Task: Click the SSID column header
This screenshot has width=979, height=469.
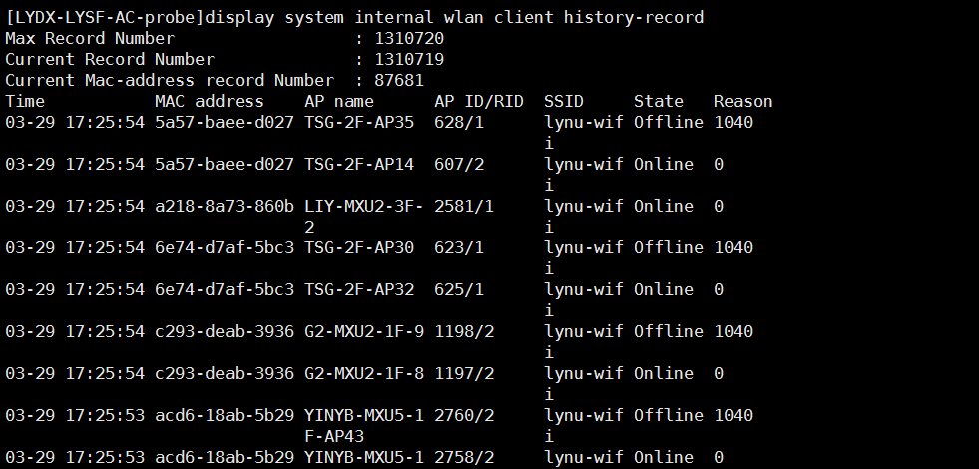Action: coord(564,101)
